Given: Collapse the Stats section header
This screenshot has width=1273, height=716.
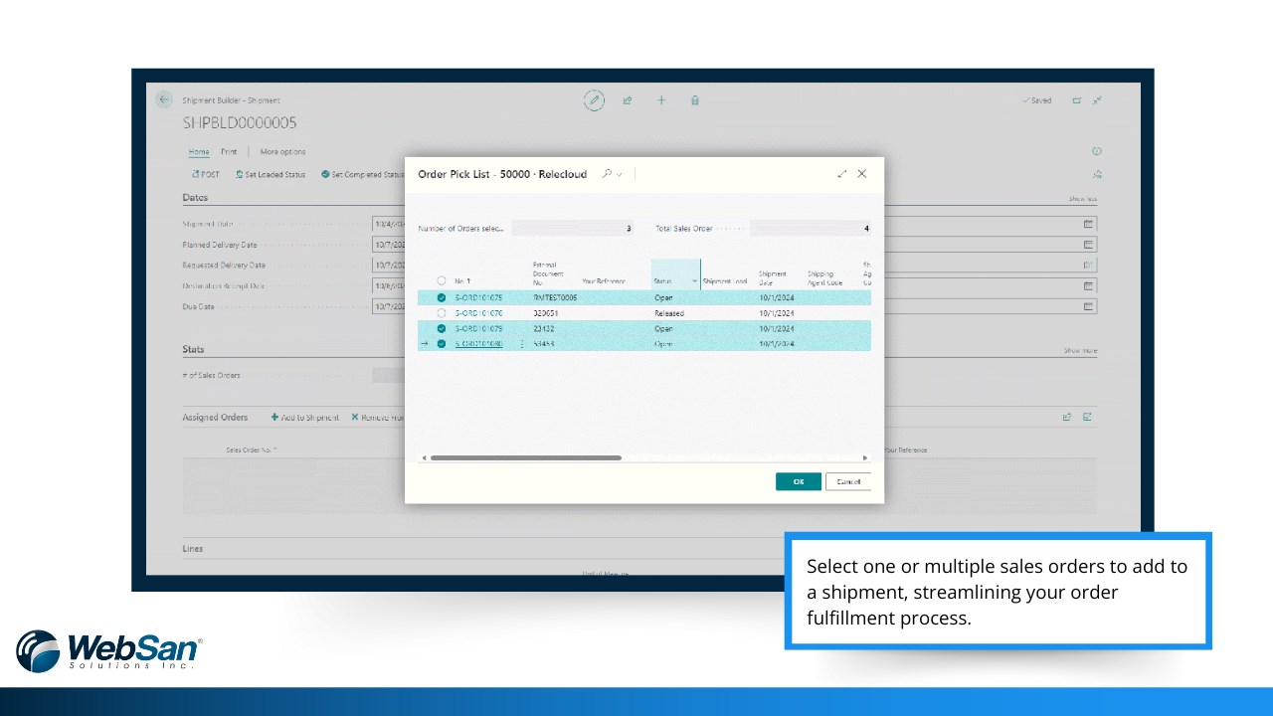Looking at the screenshot, I should click(194, 350).
